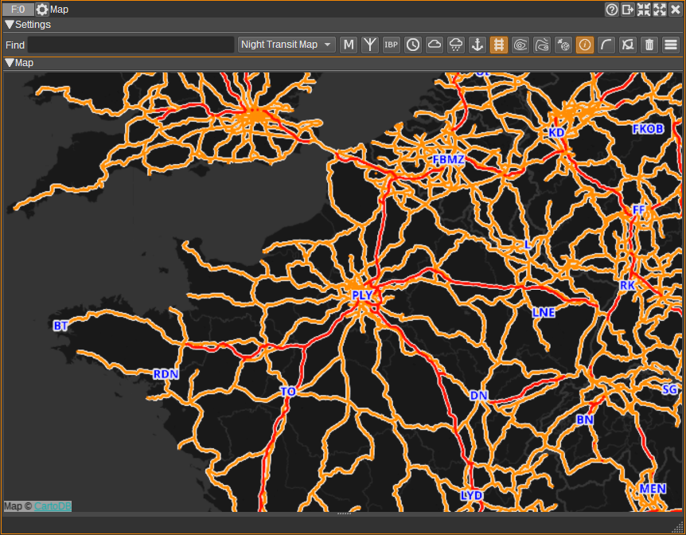Open the CartoDB attribution link
Screen dimensions: 686x535
coord(52,506)
